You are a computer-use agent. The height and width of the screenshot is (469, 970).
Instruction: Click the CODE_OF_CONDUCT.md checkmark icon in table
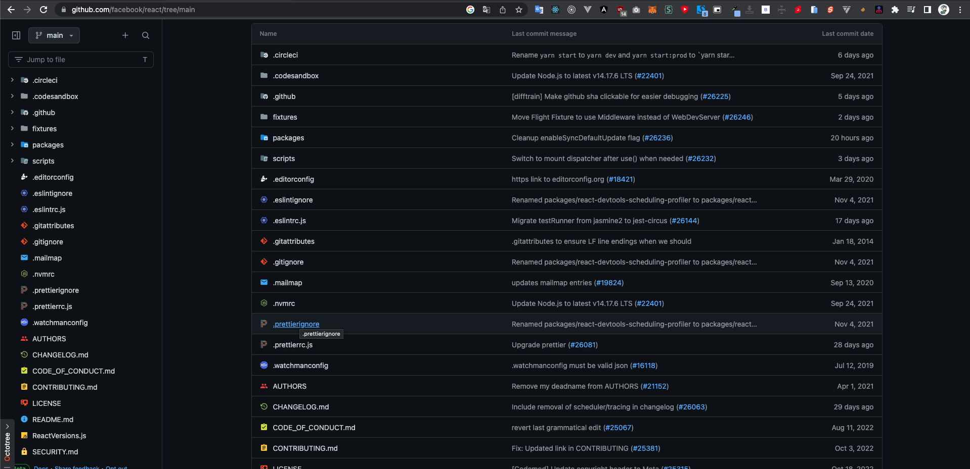(264, 428)
